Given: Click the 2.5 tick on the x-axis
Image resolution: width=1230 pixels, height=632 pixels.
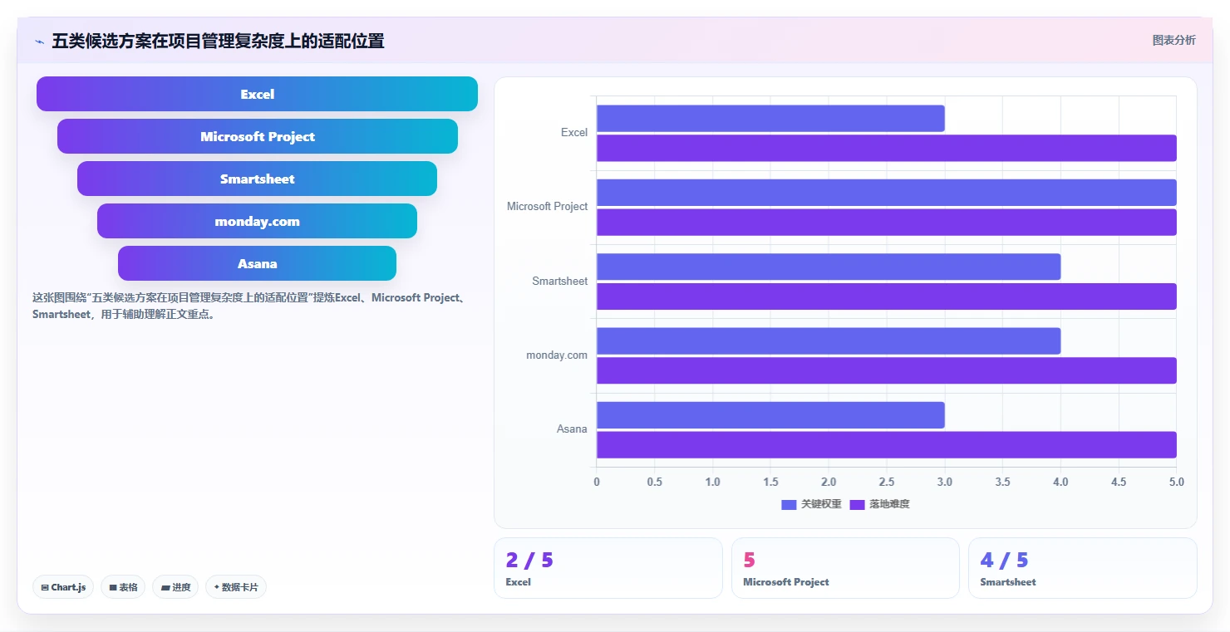Looking at the screenshot, I should tap(887, 482).
